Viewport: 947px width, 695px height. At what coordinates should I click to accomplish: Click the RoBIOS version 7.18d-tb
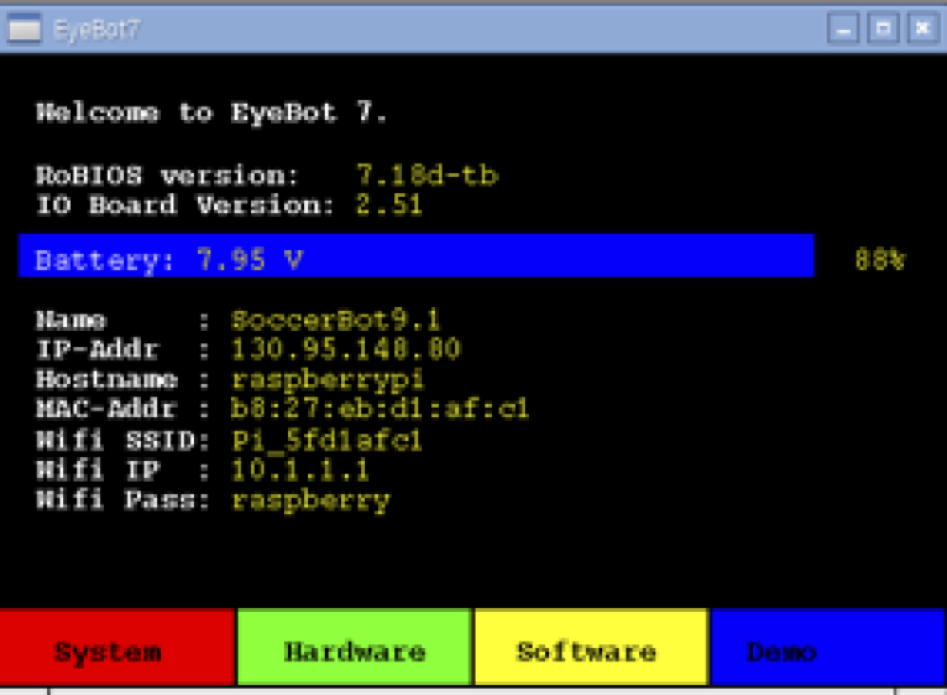[x=427, y=175]
